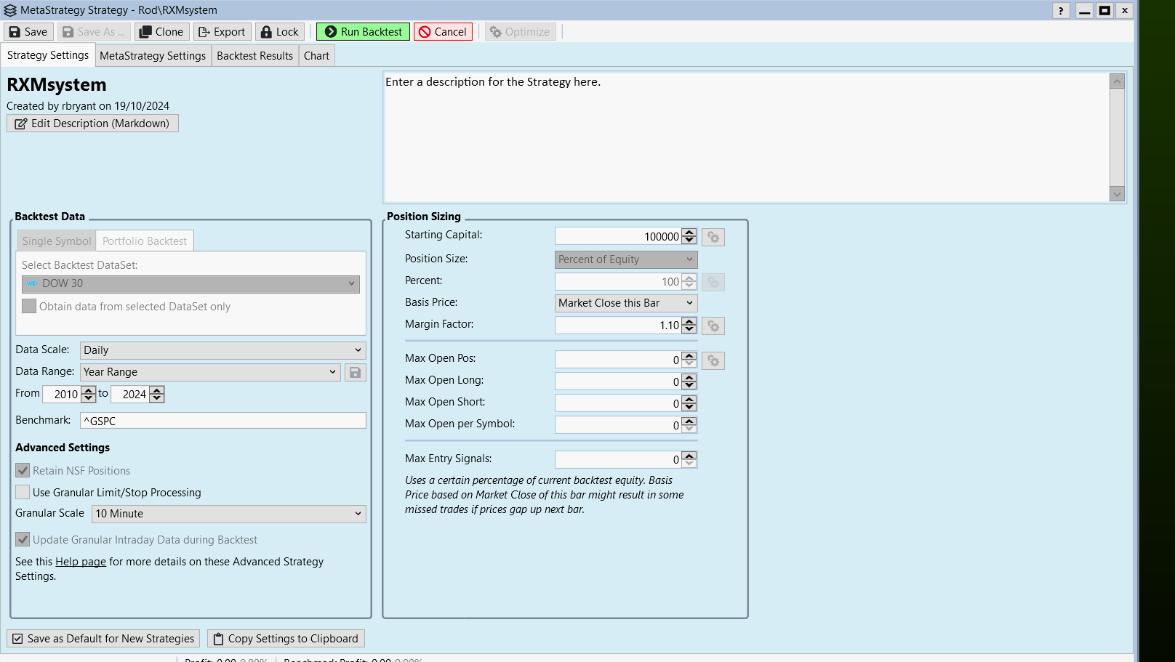Click the Save toolbar icon
Viewport: 1175px width, 662px height.
click(x=15, y=32)
